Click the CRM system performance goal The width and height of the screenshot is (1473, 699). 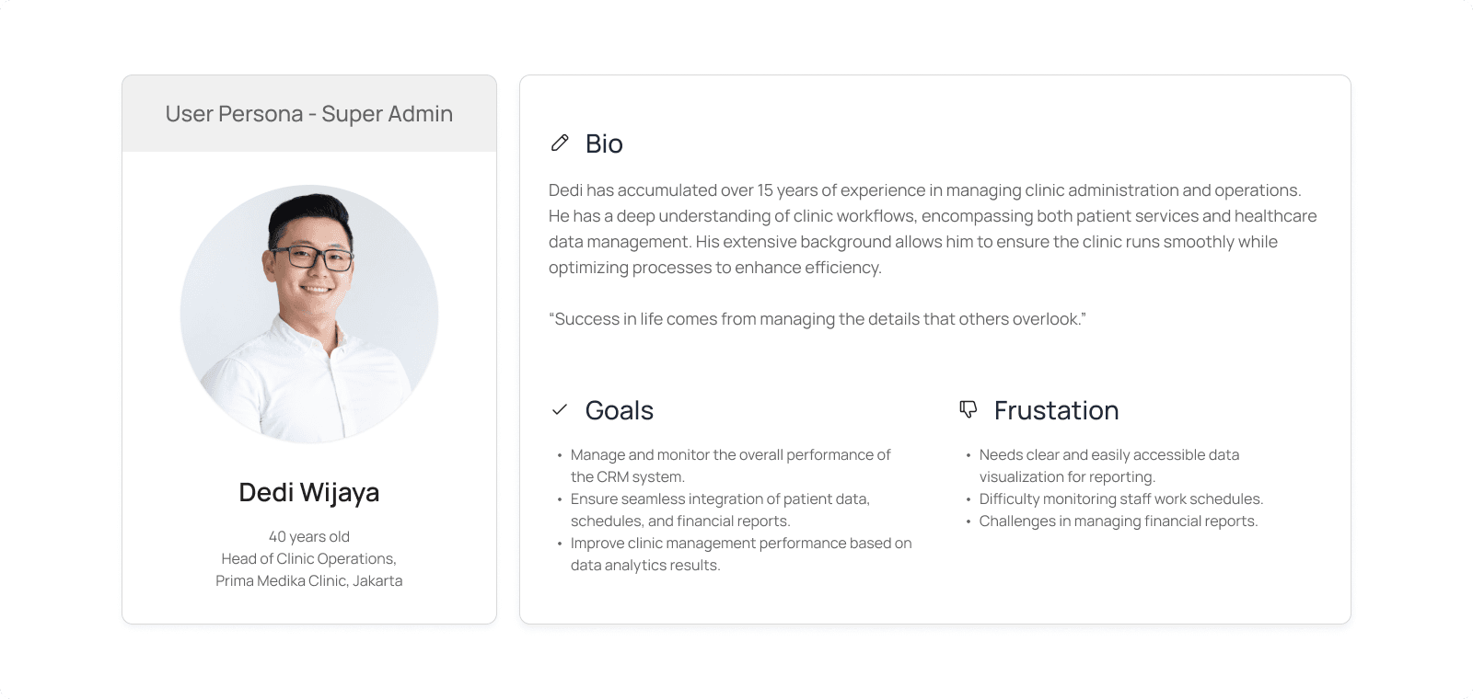(731, 465)
